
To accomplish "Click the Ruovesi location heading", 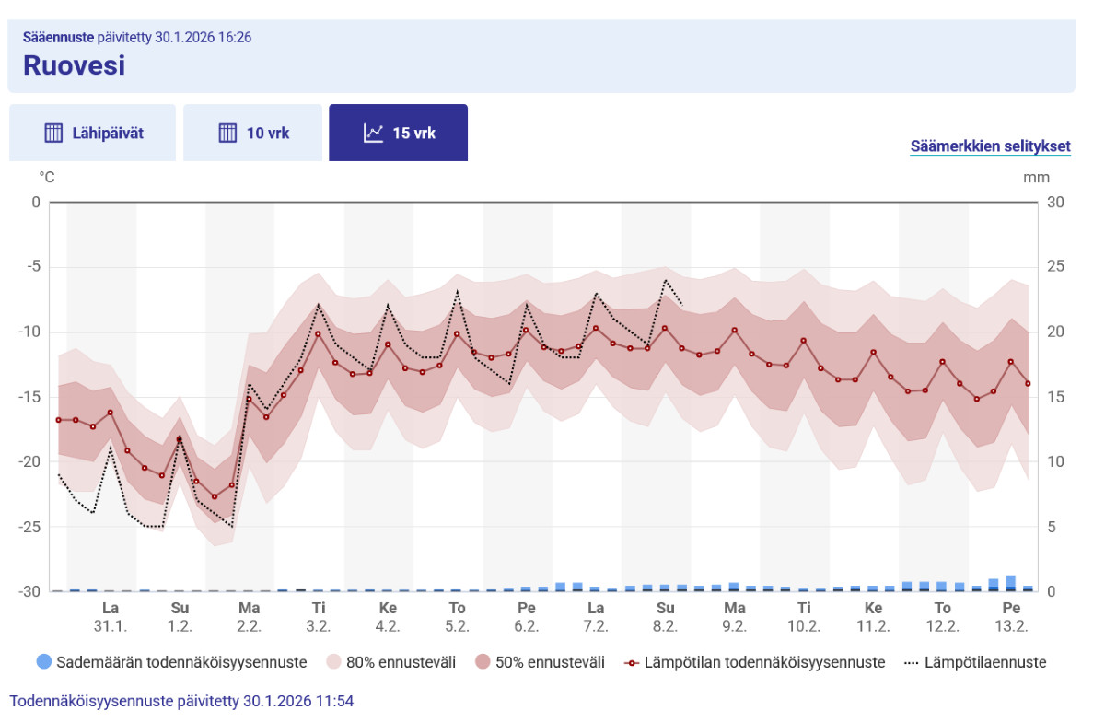I will [x=74, y=65].
